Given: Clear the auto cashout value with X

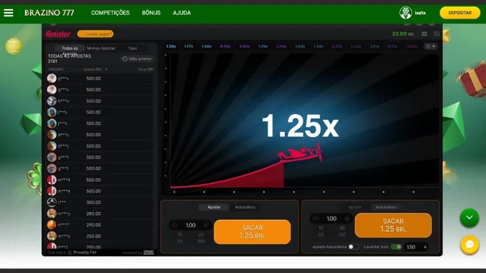Looking at the screenshot, I should click(x=425, y=247).
